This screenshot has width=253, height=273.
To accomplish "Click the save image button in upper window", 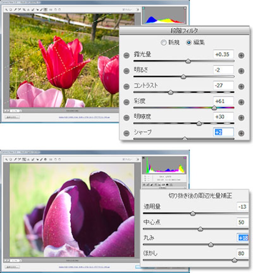I will 12,117.
